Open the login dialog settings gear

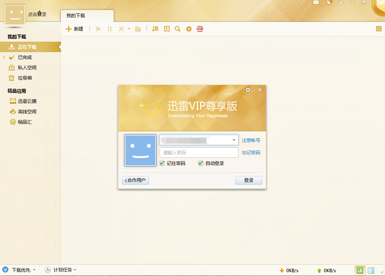(248, 90)
